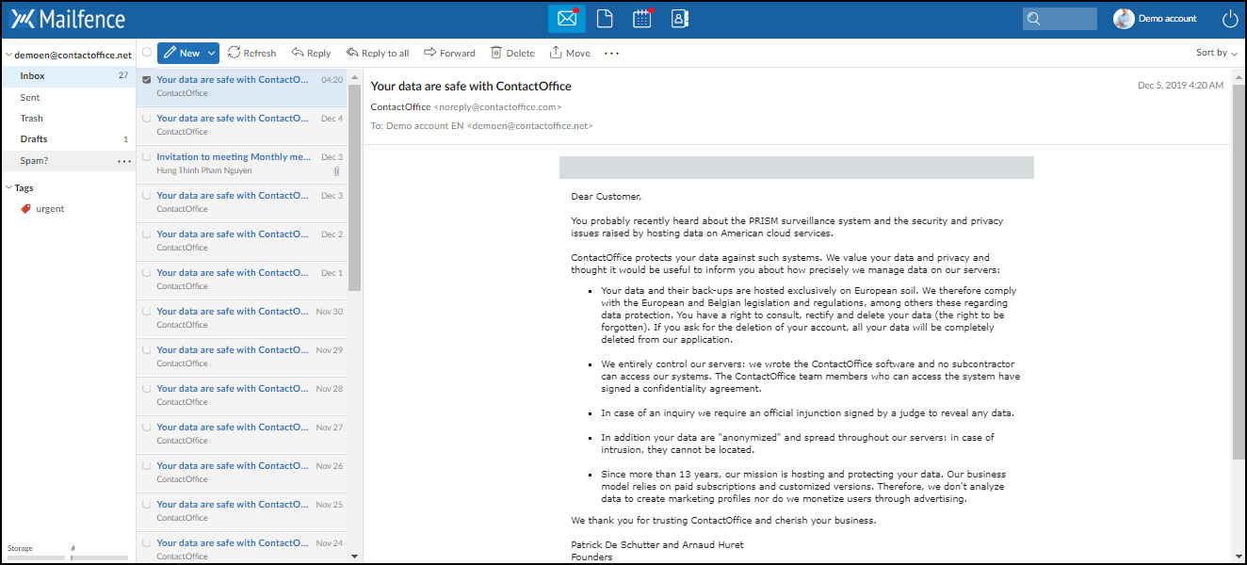The width and height of the screenshot is (1247, 565).
Task: Collapse the demoen@contactoffice.net account tree
Action: [x=8, y=56]
